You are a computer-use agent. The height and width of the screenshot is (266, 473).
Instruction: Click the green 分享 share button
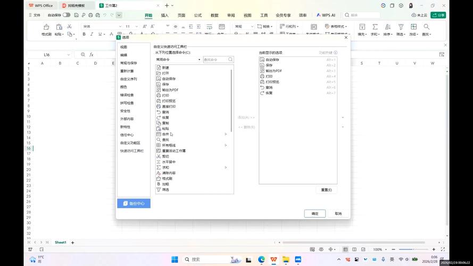pyautogui.click(x=438, y=15)
